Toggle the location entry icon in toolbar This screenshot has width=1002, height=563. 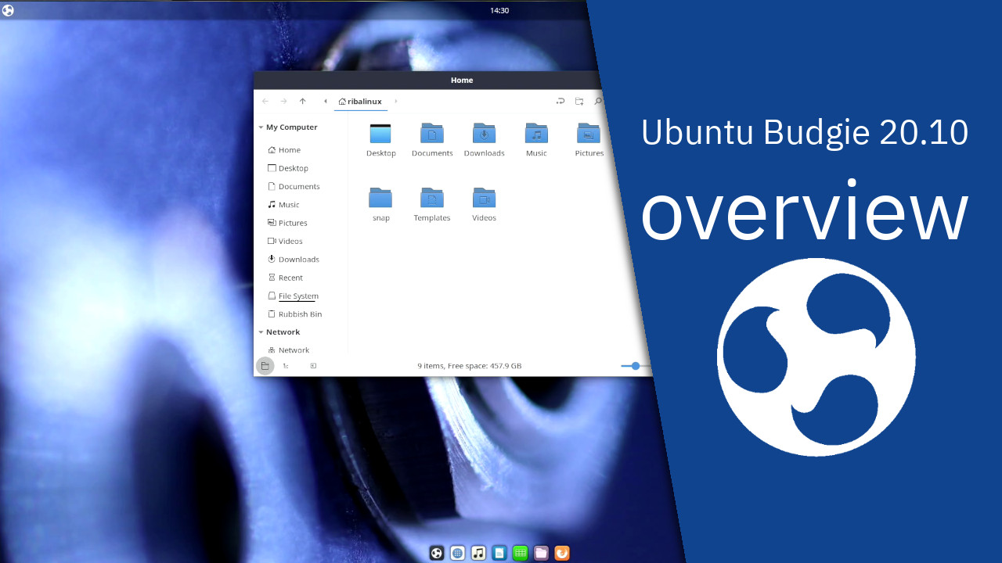point(560,102)
